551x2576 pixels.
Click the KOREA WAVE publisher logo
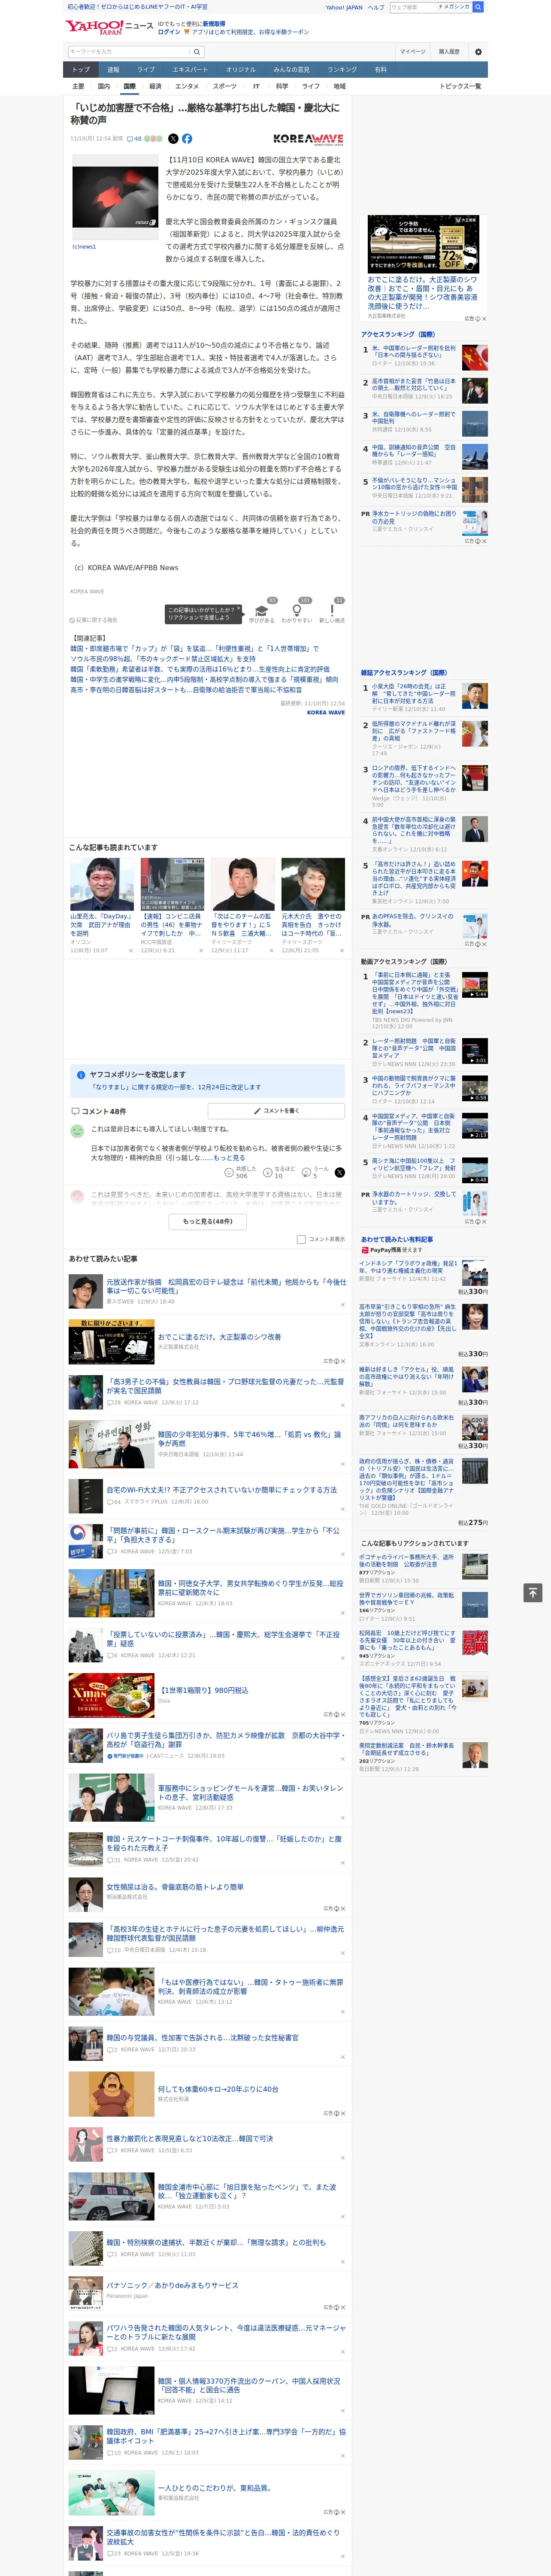click(308, 139)
